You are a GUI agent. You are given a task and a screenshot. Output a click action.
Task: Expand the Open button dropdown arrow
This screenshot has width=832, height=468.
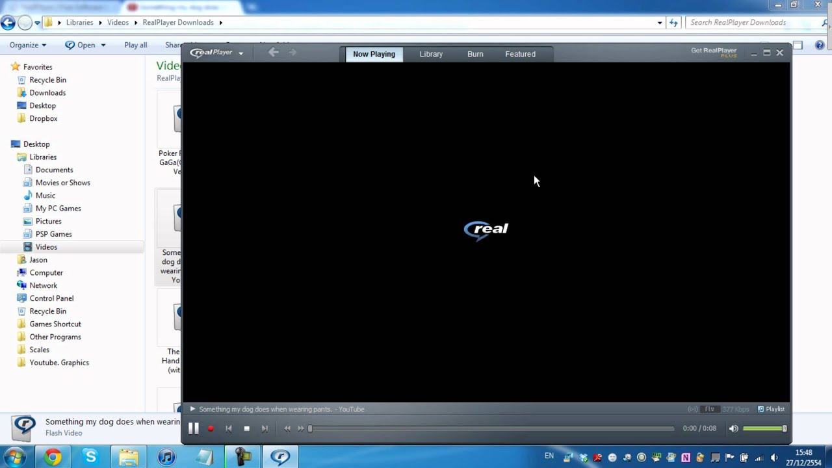click(102, 45)
